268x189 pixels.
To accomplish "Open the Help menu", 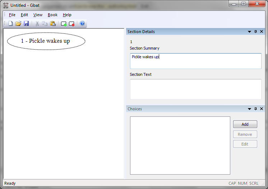I will (67, 15).
